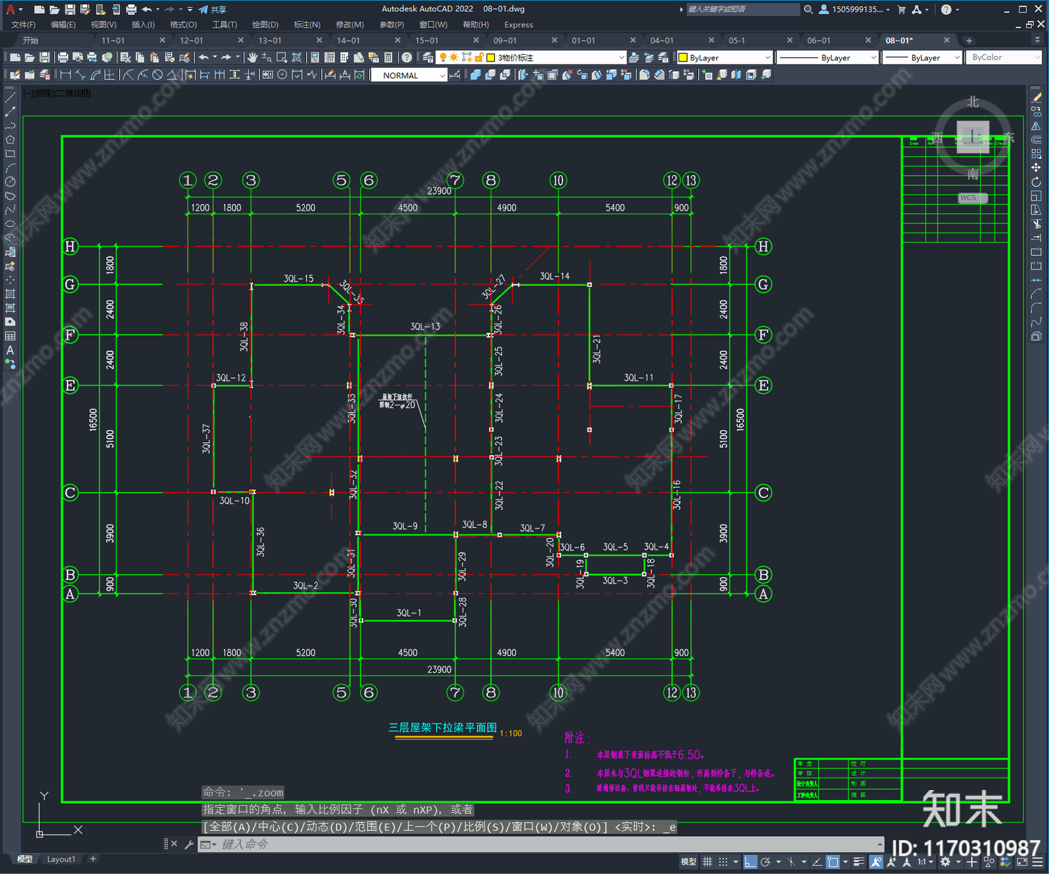Switch to the 13~01 drawing tab
This screenshot has height=874, width=1049.
click(x=270, y=41)
